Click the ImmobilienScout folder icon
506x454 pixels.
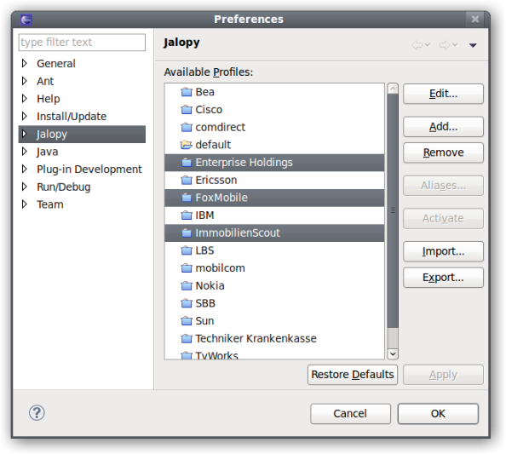pos(187,233)
